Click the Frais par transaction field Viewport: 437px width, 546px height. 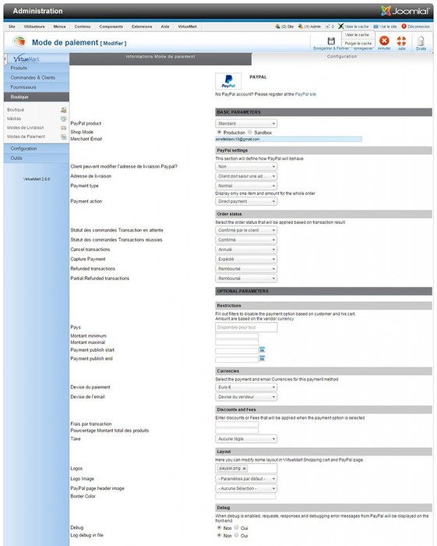pyautogui.click(x=237, y=424)
